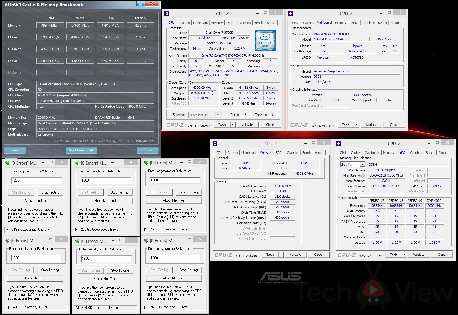Click the MemTest icon in the 250.5% coverage window
This screenshot has width=458, height=315.
(x=146, y=163)
